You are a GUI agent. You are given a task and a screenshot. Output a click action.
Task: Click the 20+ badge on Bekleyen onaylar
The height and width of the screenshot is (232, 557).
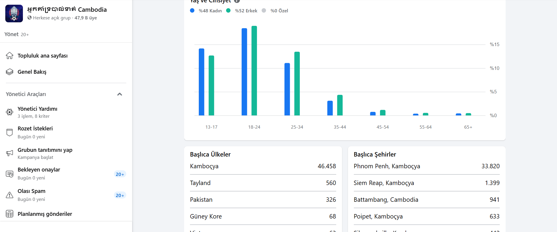tap(120, 174)
